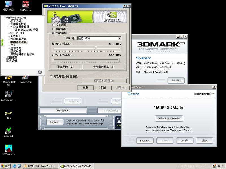Click the taskbar clock showing 0:10

point(221,166)
